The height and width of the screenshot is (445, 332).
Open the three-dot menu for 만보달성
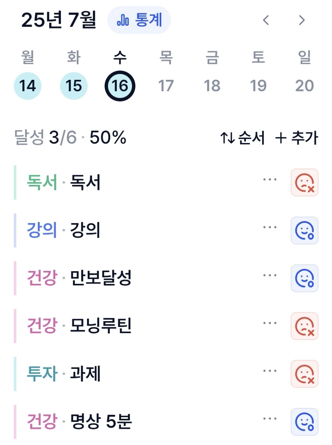coord(270,275)
